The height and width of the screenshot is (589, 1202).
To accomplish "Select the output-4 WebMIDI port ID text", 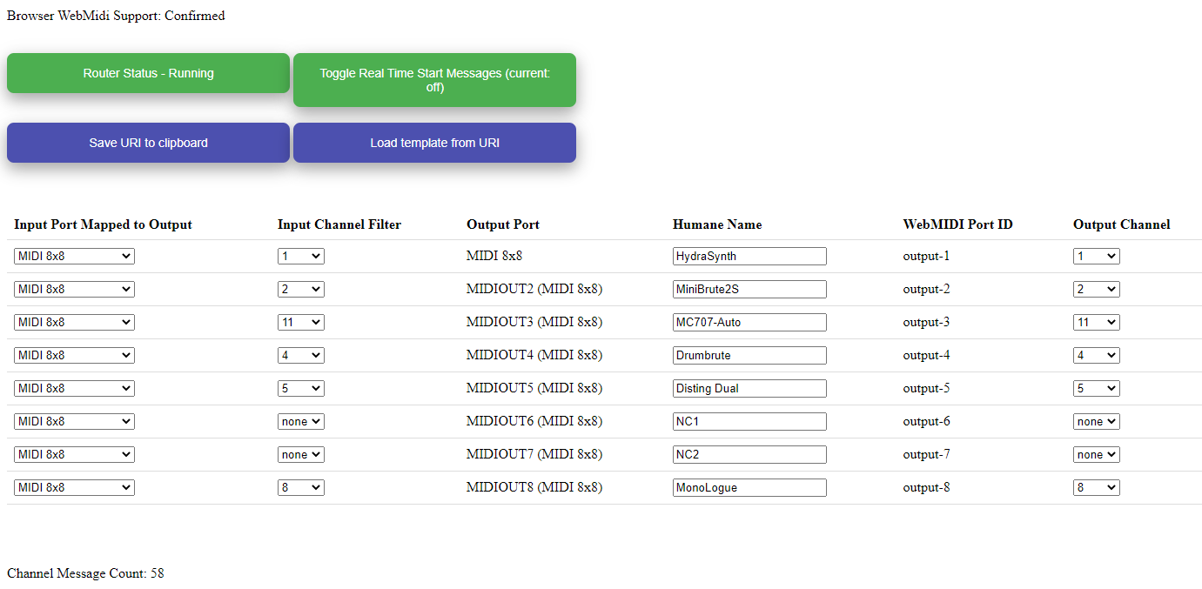I will pyautogui.click(x=925, y=355).
